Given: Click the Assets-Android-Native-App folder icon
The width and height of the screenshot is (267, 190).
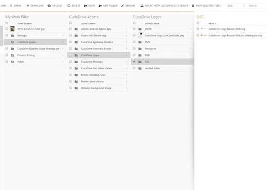Looking at the screenshot, I should click(76, 29).
